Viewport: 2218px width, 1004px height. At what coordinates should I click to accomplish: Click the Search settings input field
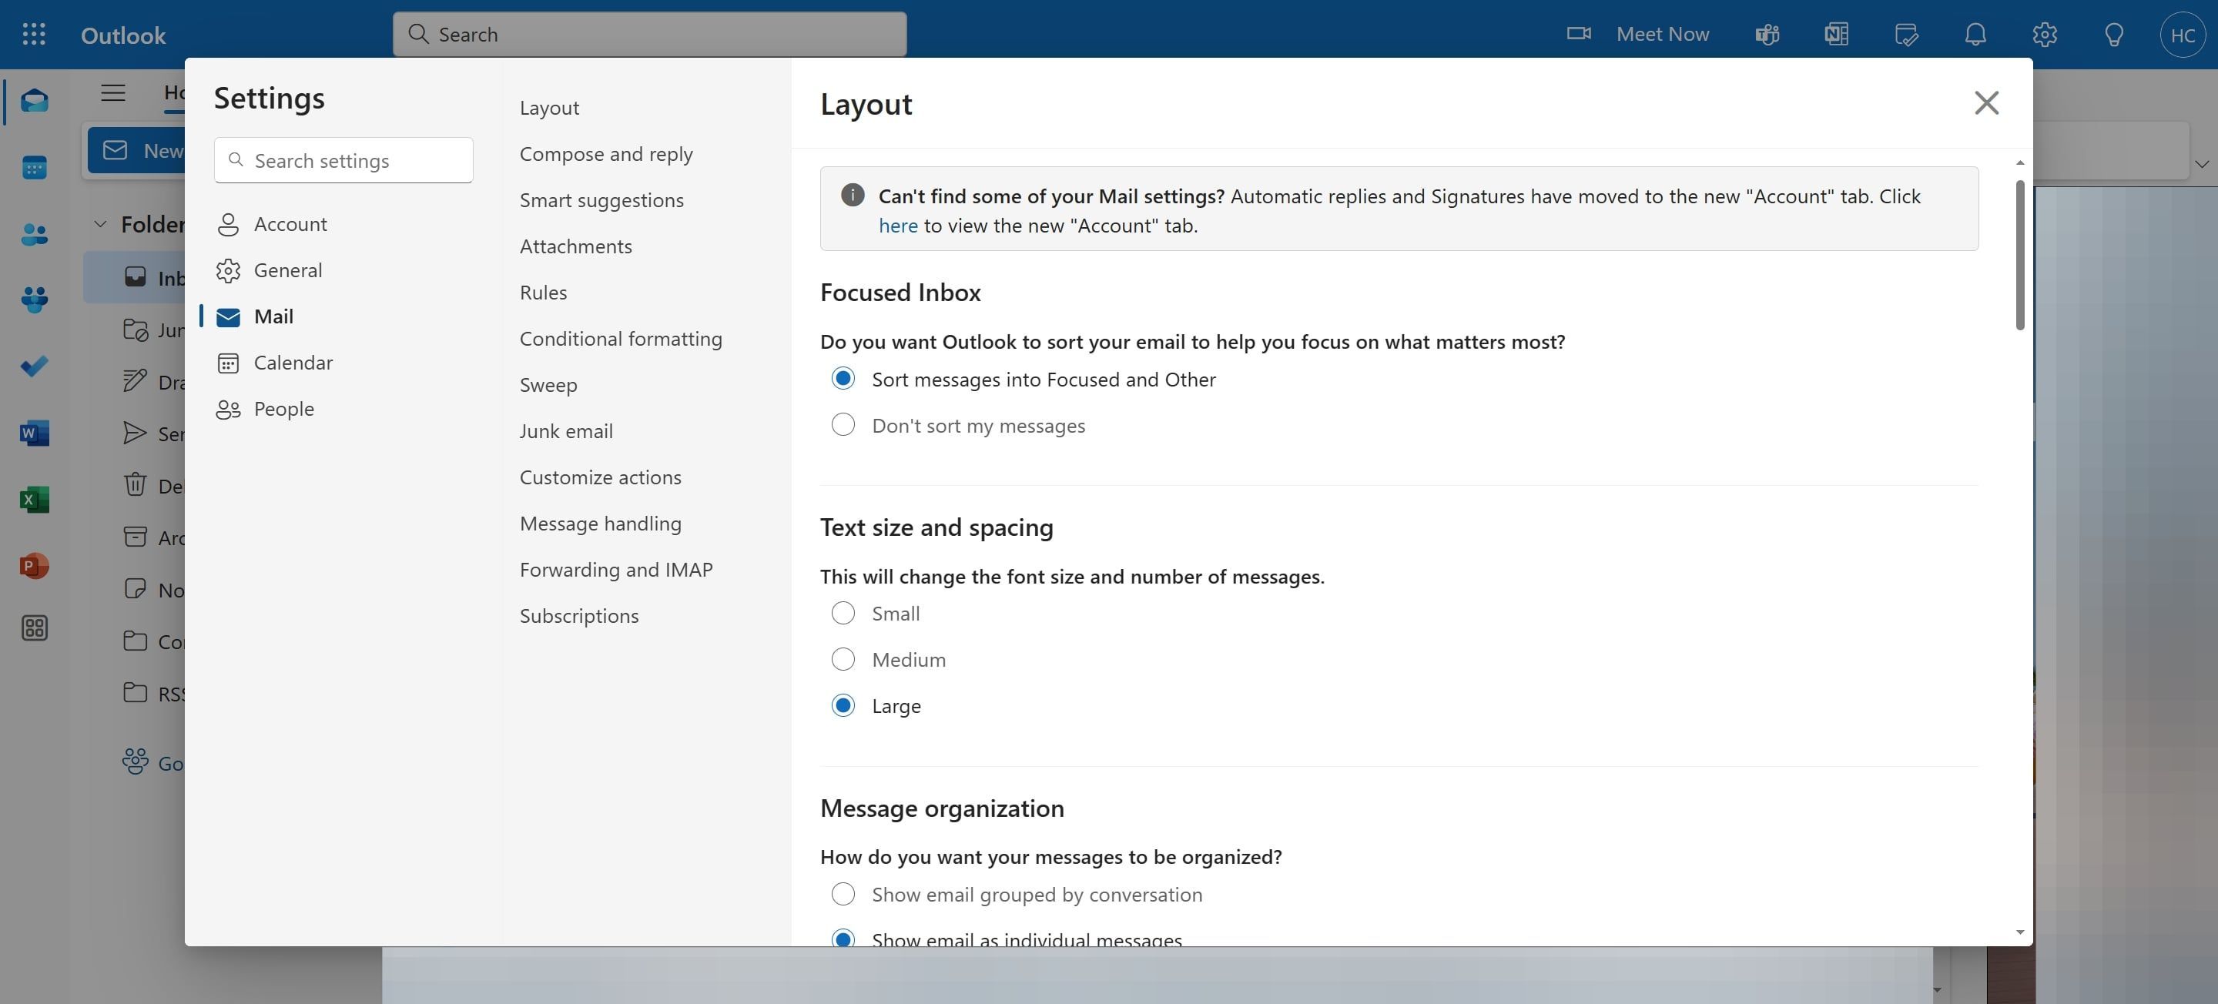point(343,160)
